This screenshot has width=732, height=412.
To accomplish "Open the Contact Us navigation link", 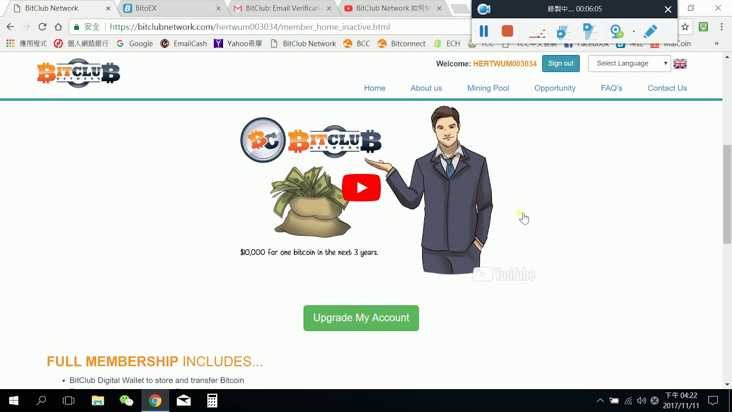I will pyautogui.click(x=667, y=88).
